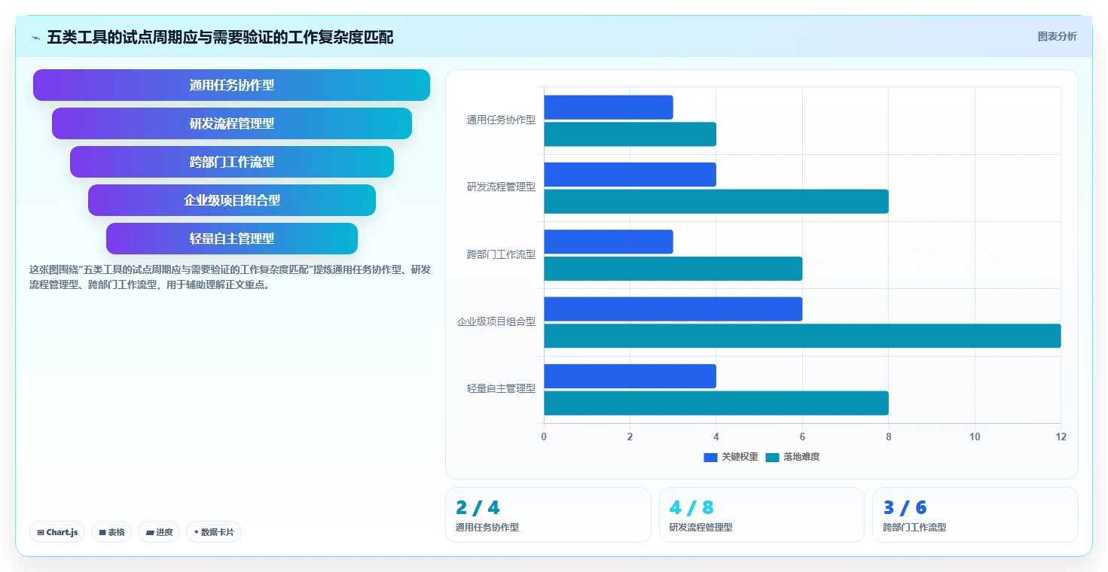Viewport: 1108px width, 572px height.
Task: Click the 落地难度 bar for 轻量自主管理型
Action: (x=716, y=403)
